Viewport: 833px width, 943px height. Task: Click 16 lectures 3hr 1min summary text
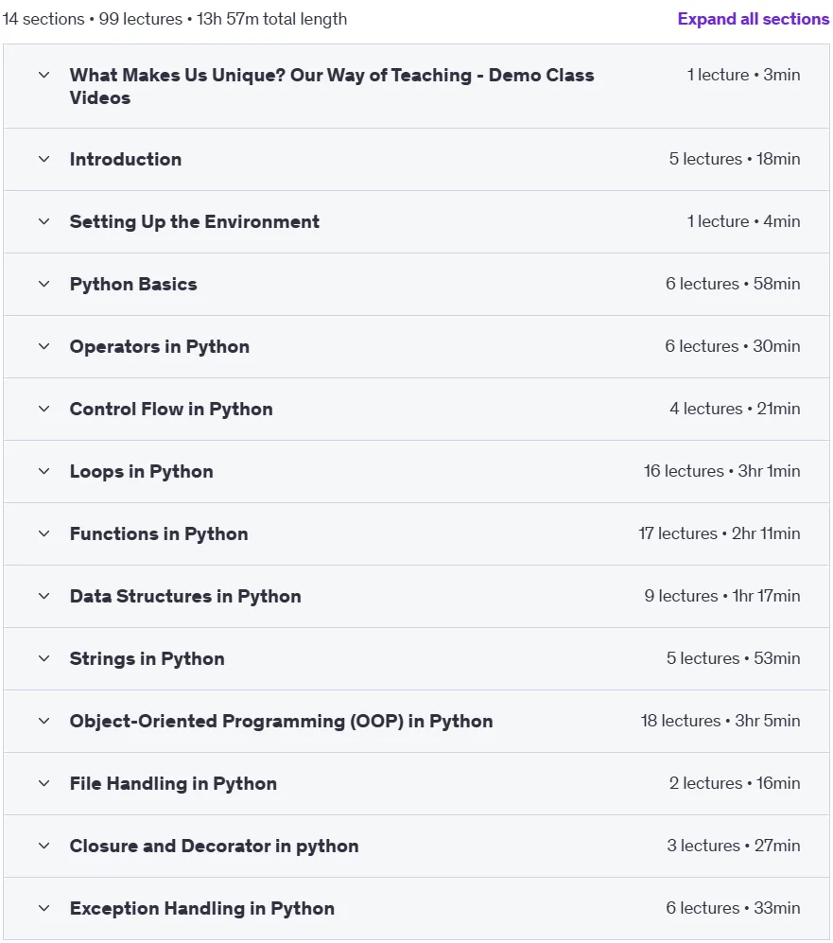point(721,471)
